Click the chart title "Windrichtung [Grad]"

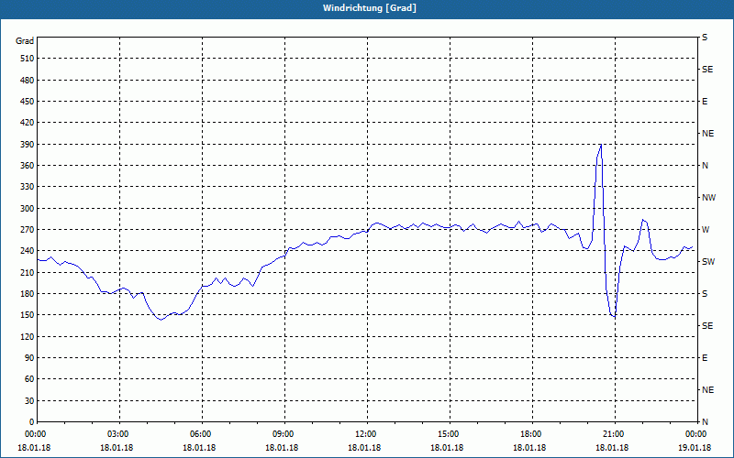tap(370, 8)
